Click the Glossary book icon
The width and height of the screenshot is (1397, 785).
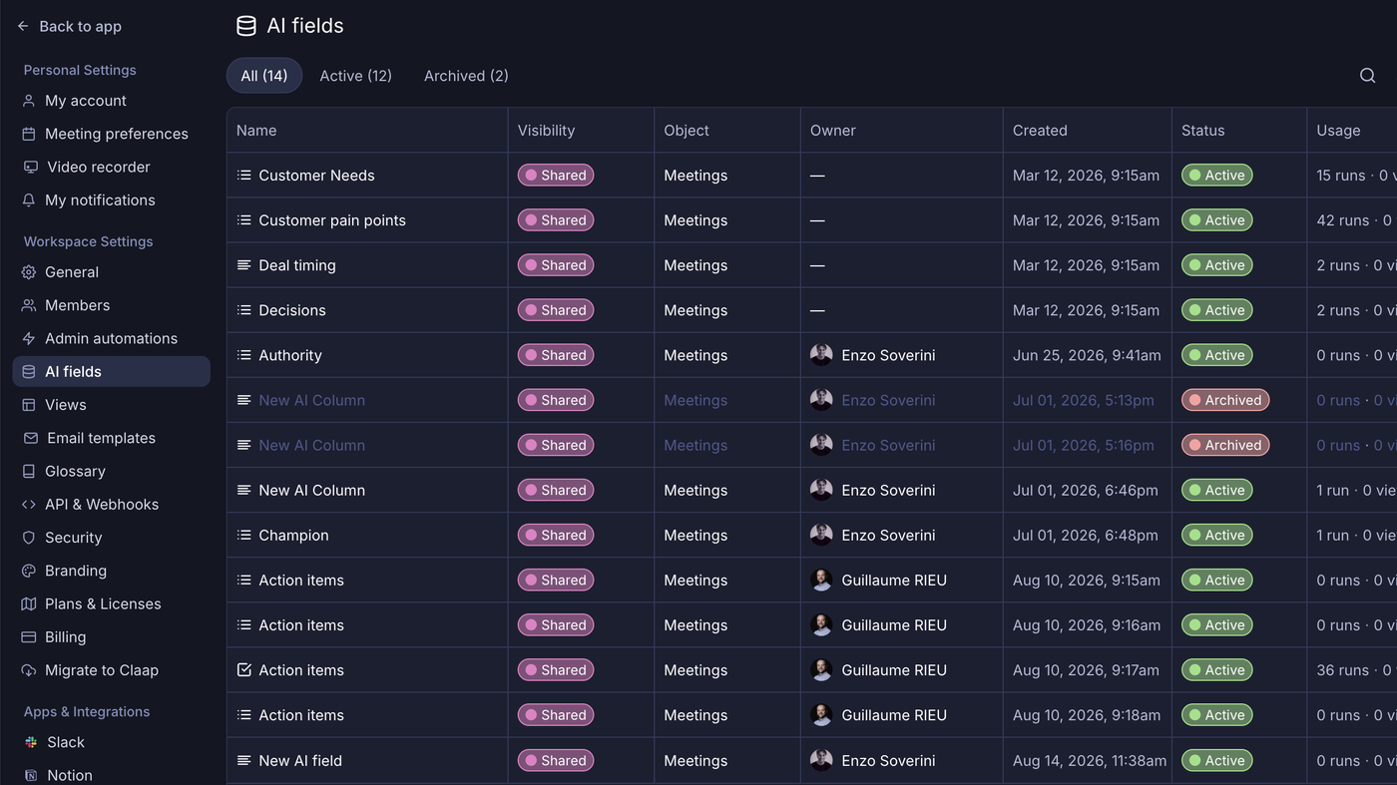coord(29,471)
